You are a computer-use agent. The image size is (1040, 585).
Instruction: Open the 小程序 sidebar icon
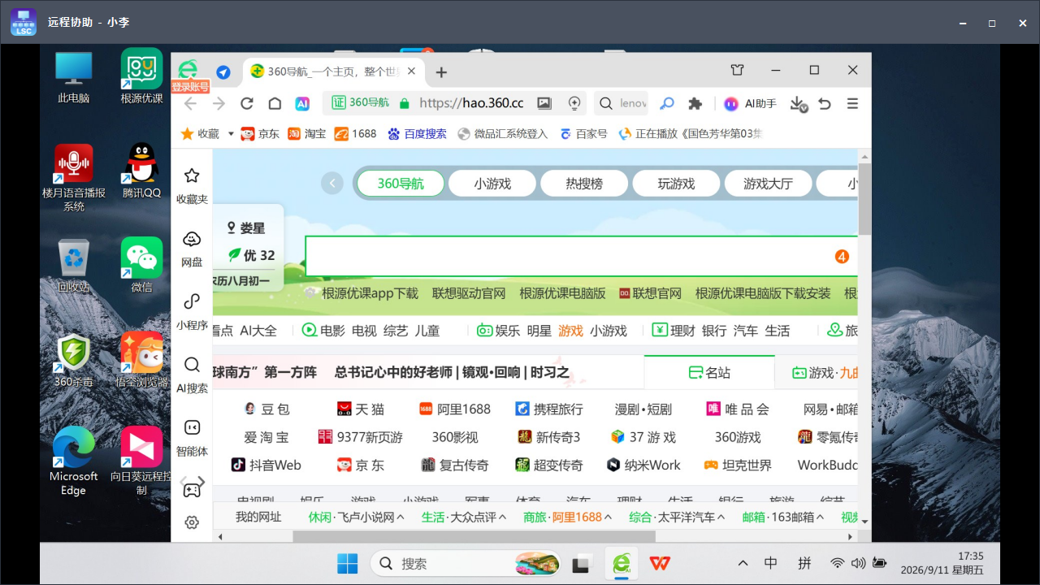pyautogui.click(x=192, y=310)
